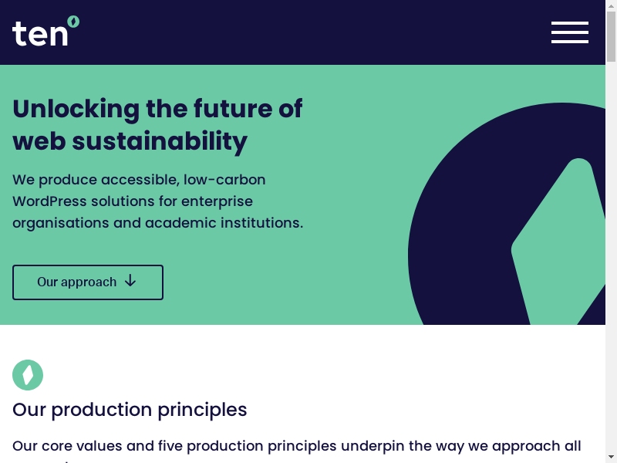Screen dimensions: 617x463
Task: Click the Our production principles heading
Action: [x=130, y=409]
